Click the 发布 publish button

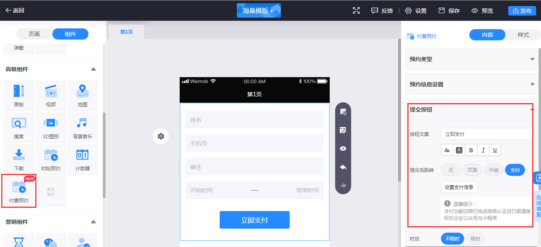point(522,11)
